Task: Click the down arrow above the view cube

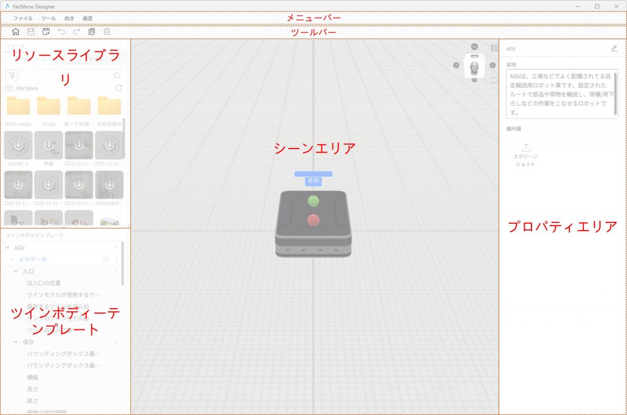Action: (475, 47)
